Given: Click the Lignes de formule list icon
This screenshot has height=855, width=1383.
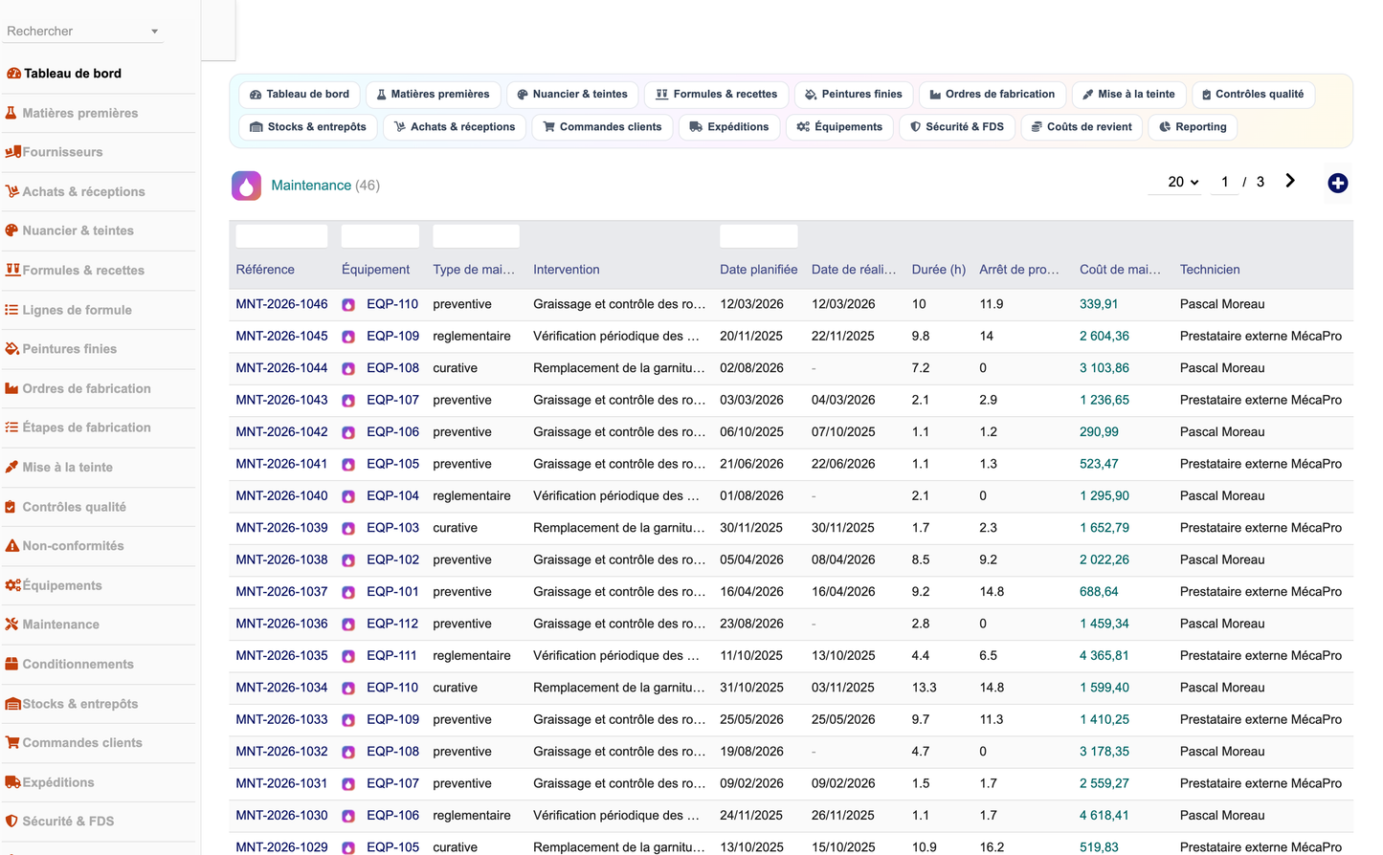Looking at the screenshot, I should tap(11, 310).
